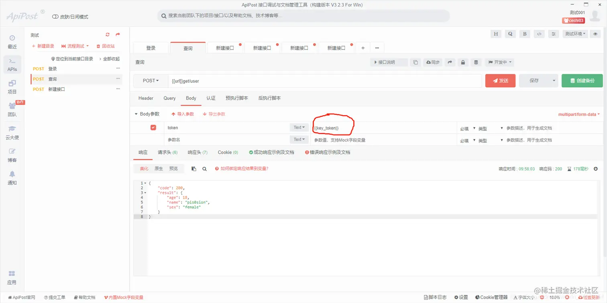This screenshot has width=607, height=303.
Task: Switch to the 登录 tab
Action: (151, 48)
